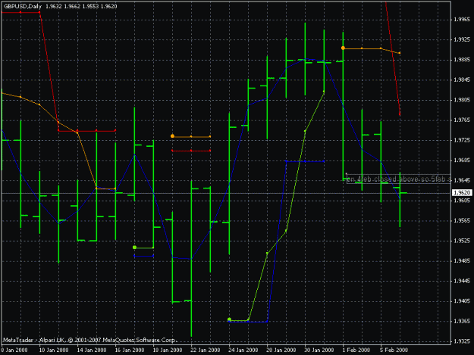
Task: Click the 1.9565 price scale label
Action: (x=462, y=220)
